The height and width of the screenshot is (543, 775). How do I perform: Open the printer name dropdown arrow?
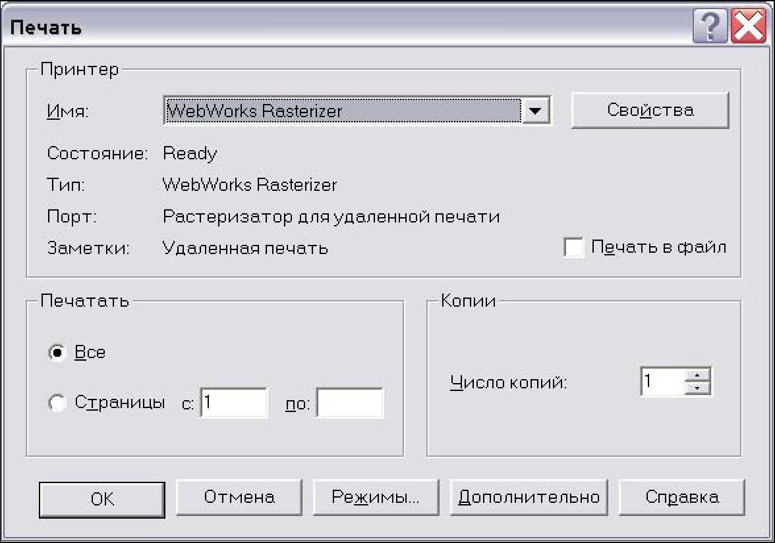[x=536, y=111]
